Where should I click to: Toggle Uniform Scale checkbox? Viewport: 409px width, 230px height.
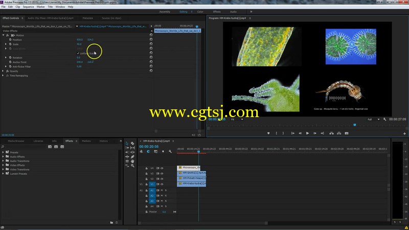[x=78, y=53]
